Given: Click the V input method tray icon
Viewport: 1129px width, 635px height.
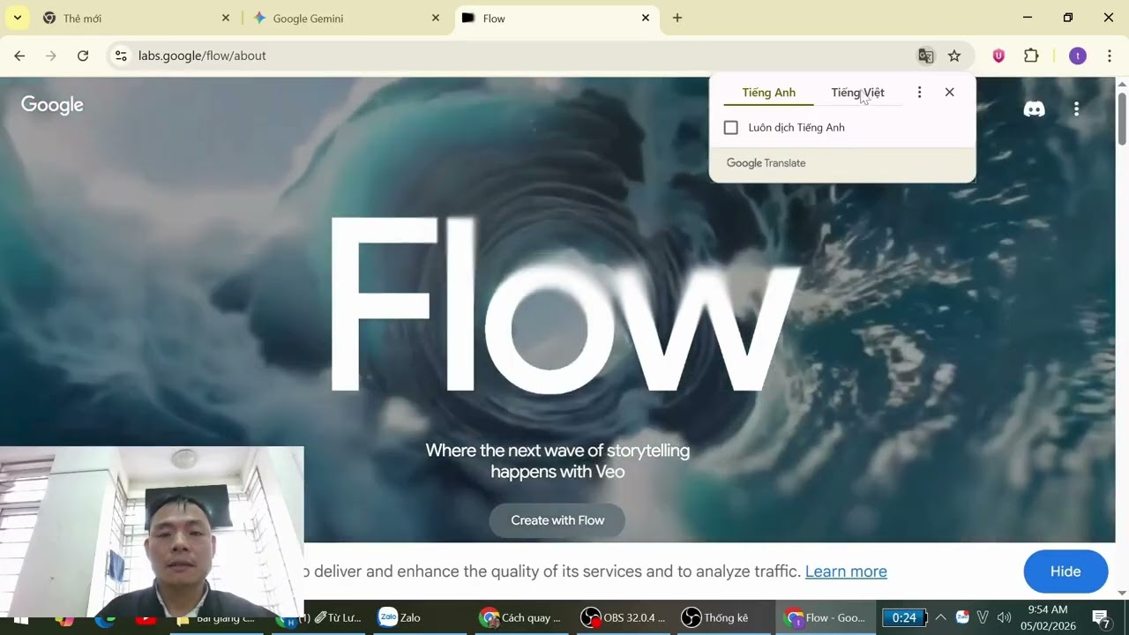Looking at the screenshot, I should pos(983,617).
